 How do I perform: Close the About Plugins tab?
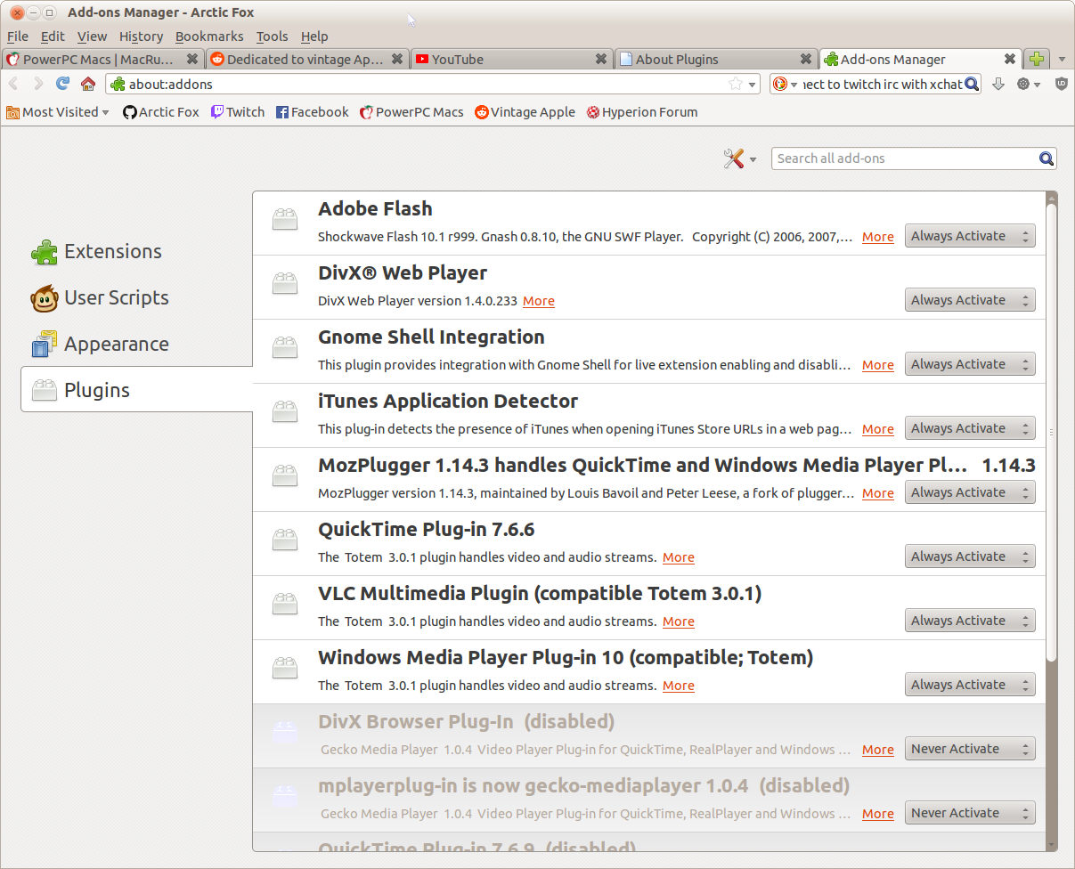[806, 60]
